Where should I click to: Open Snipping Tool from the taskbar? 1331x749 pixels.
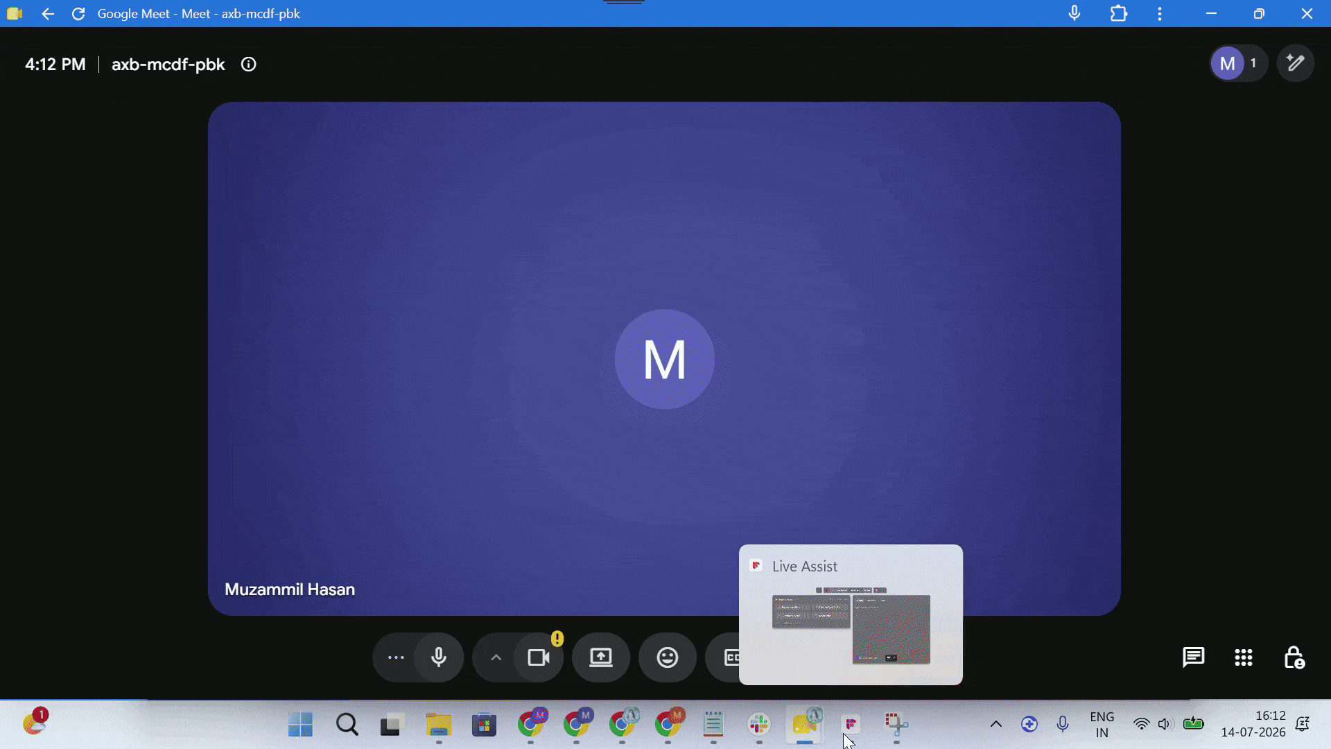pos(896,725)
